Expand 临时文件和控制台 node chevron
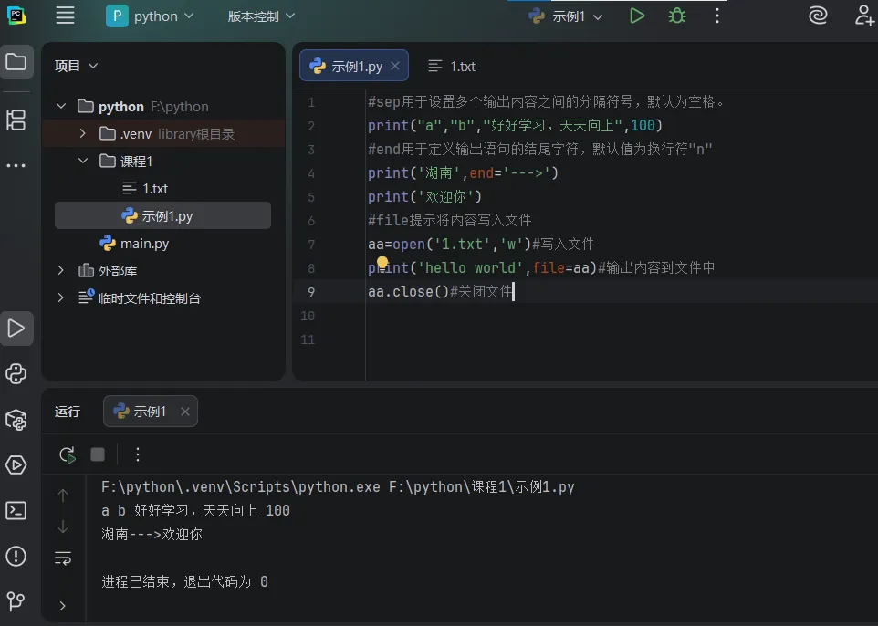 pos(61,297)
